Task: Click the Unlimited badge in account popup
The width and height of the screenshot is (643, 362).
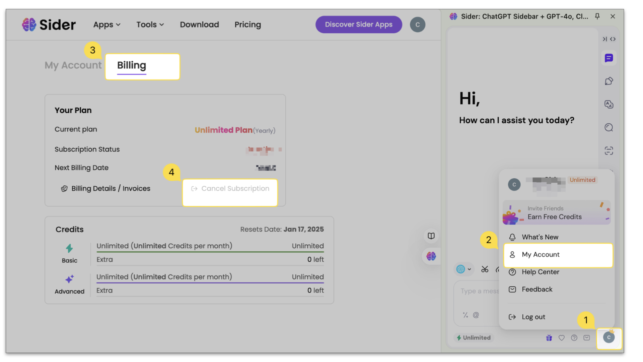Action: pyautogui.click(x=582, y=180)
